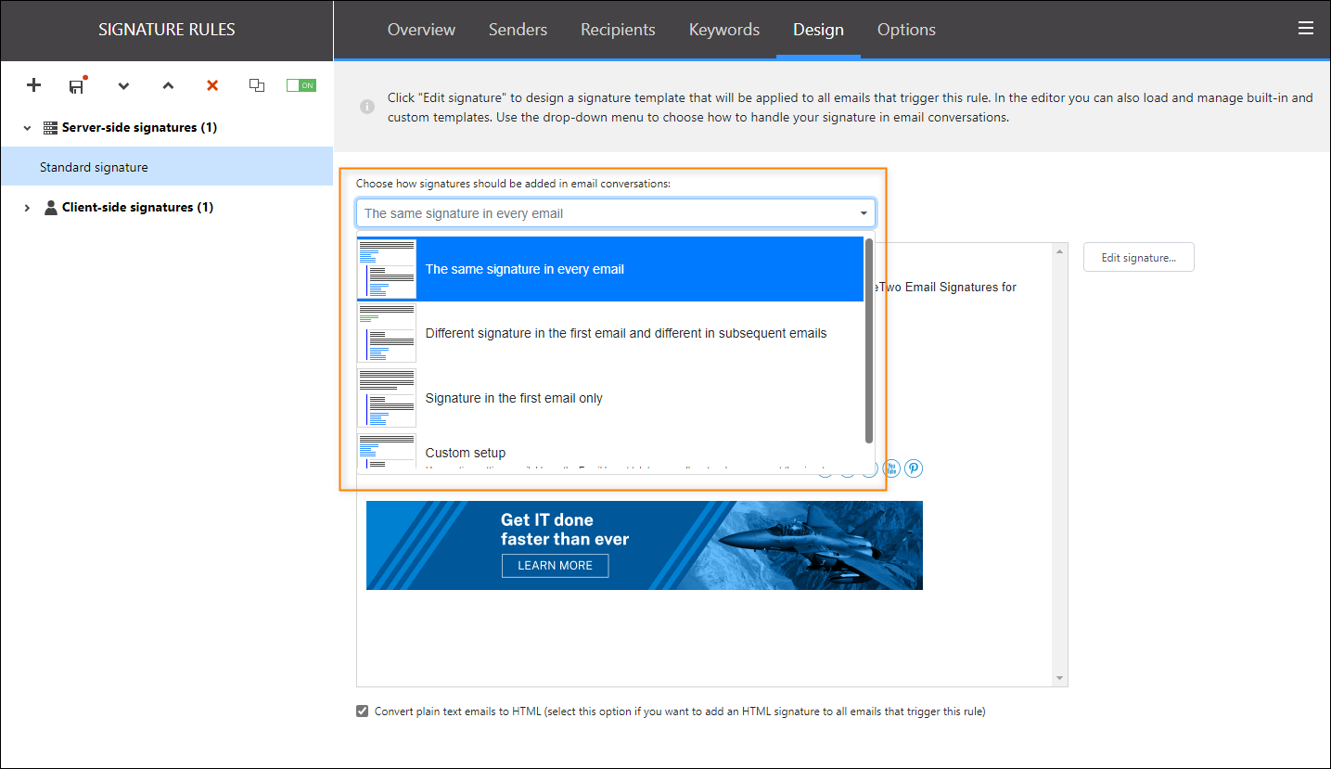This screenshot has width=1331, height=769.
Task: Move the rule down with the chevron icon
Action: click(x=123, y=85)
